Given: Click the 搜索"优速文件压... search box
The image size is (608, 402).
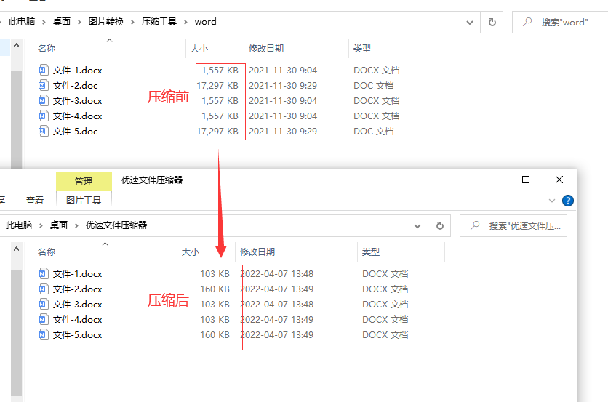Looking at the screenshot, I should coord(513,225).
